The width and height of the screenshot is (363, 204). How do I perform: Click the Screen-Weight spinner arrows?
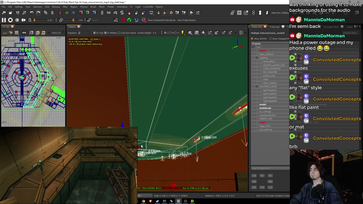click(162, 33)
